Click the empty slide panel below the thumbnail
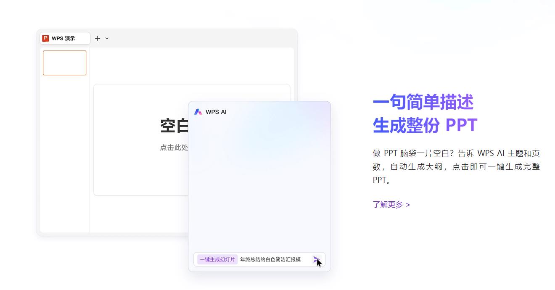This screenshot has height=290, width=555. pos(65,153)
